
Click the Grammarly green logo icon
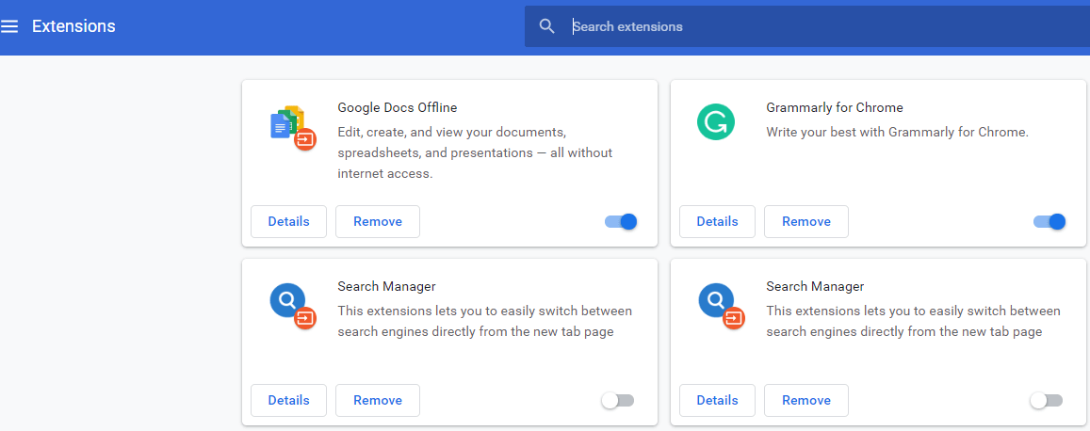(715, 122)
